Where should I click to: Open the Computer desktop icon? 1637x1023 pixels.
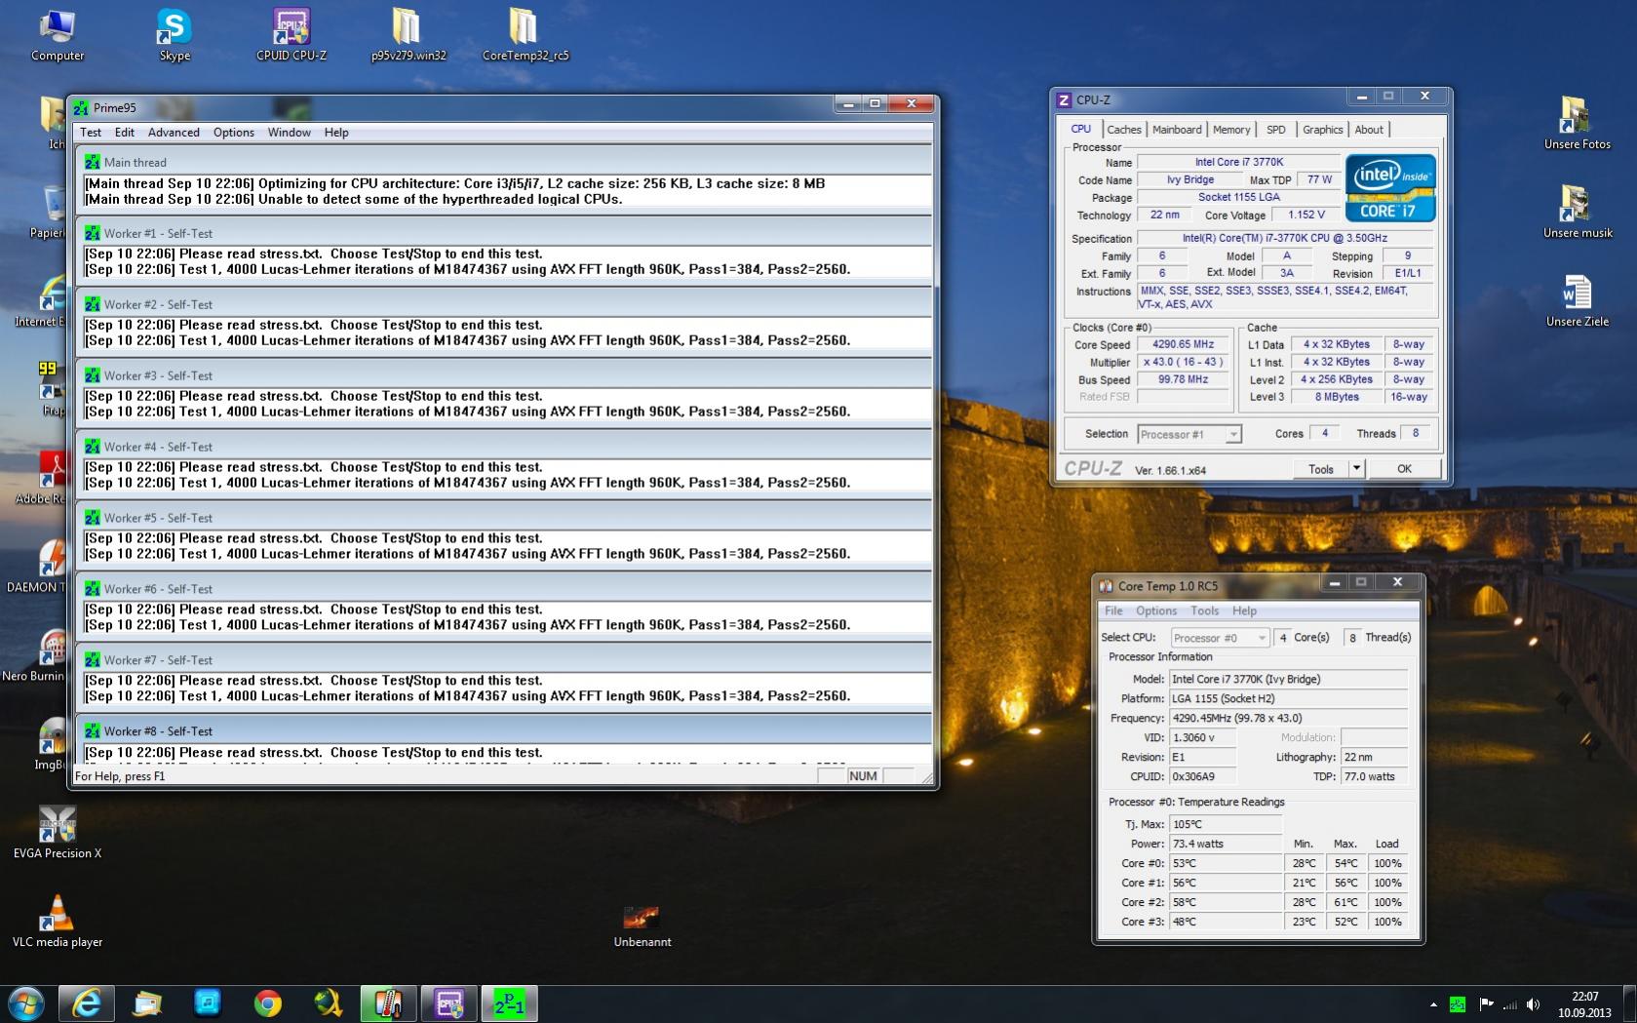coord(58,35)
